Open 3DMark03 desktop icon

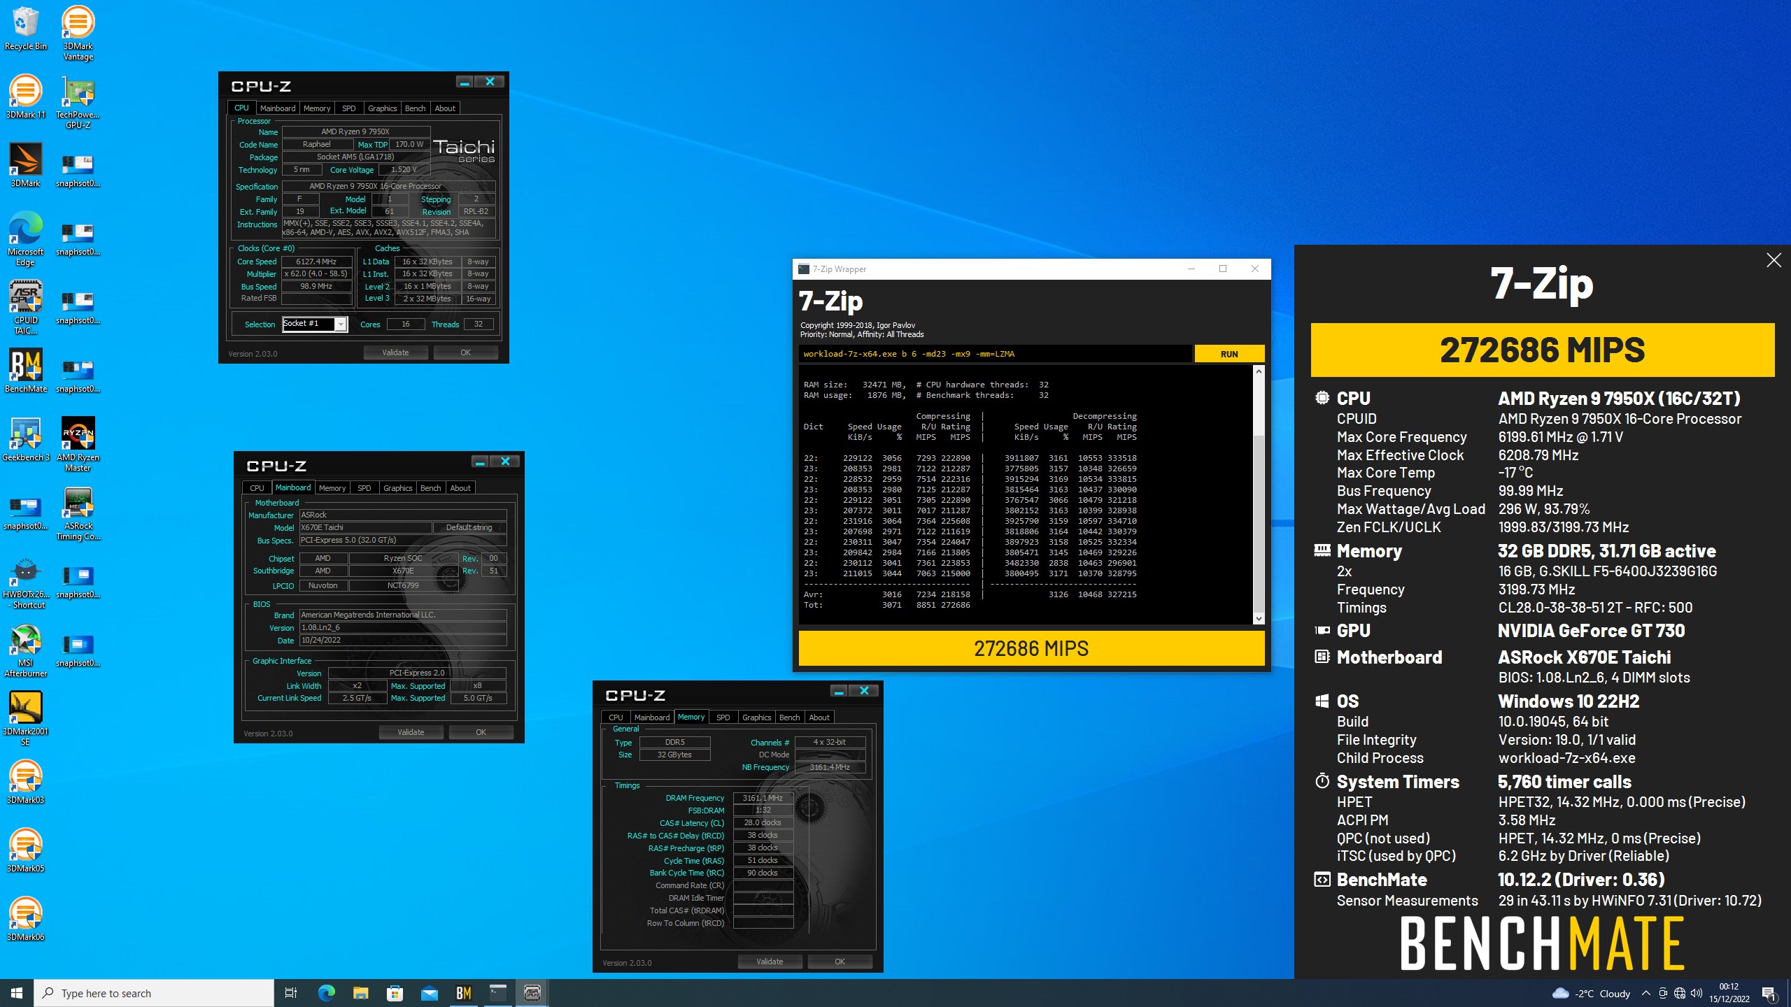pos(26,782)
